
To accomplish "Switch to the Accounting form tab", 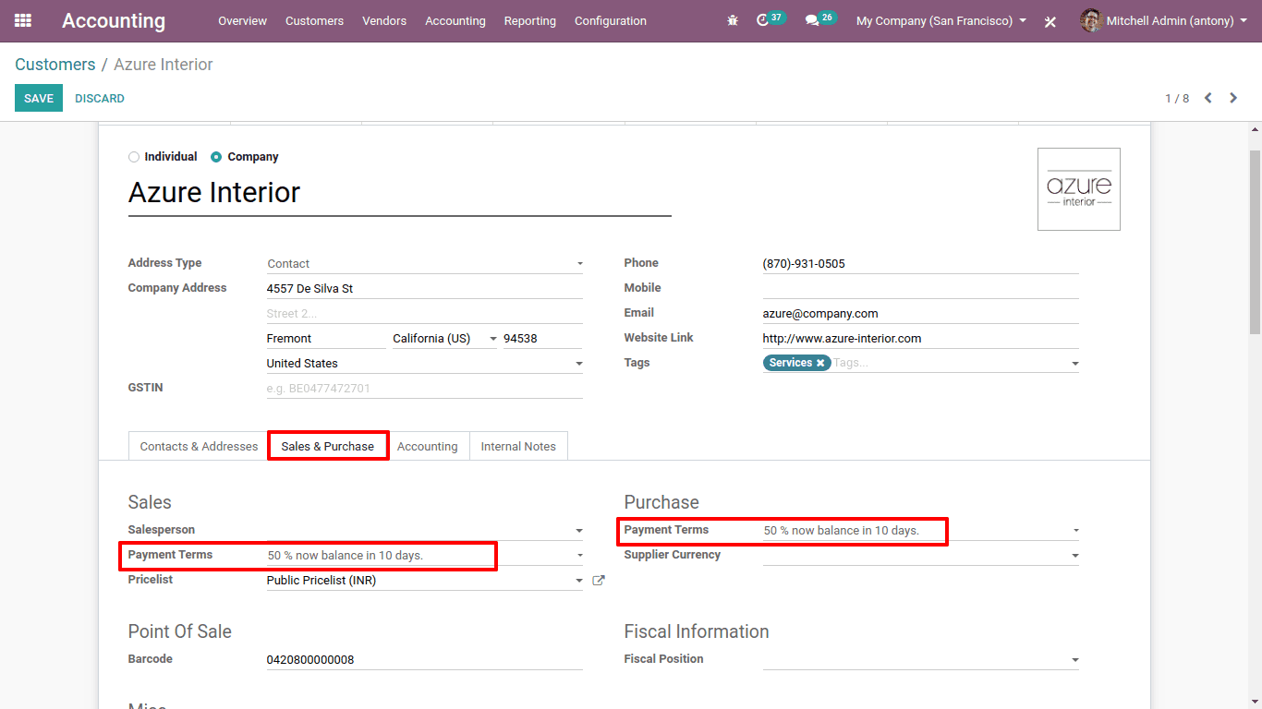I will pos(428,446).
